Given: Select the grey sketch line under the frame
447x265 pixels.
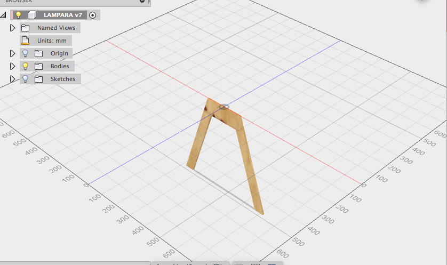Looking at the screenshot, I should click(225, 190).
